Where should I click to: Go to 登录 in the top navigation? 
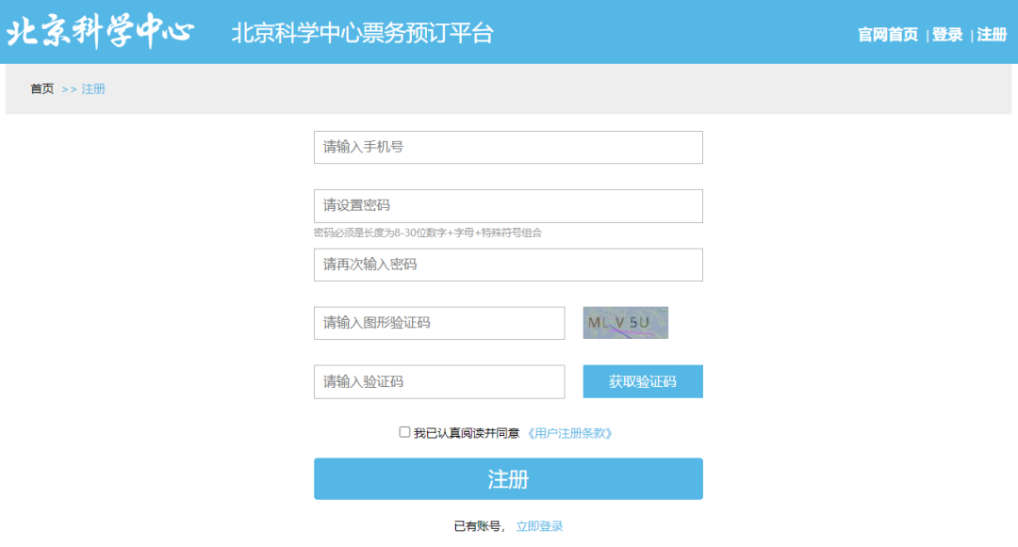point(947,34)
